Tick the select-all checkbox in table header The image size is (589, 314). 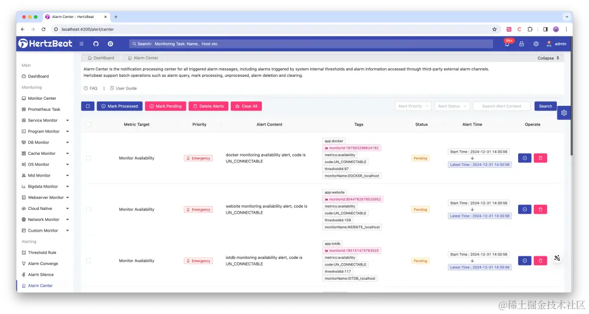pyautogui.click(x=89, y=125)
